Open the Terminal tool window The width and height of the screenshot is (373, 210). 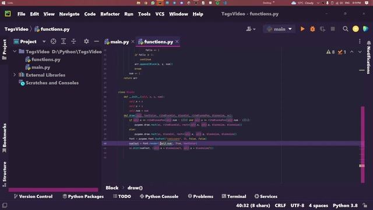[x=234, y=197]
